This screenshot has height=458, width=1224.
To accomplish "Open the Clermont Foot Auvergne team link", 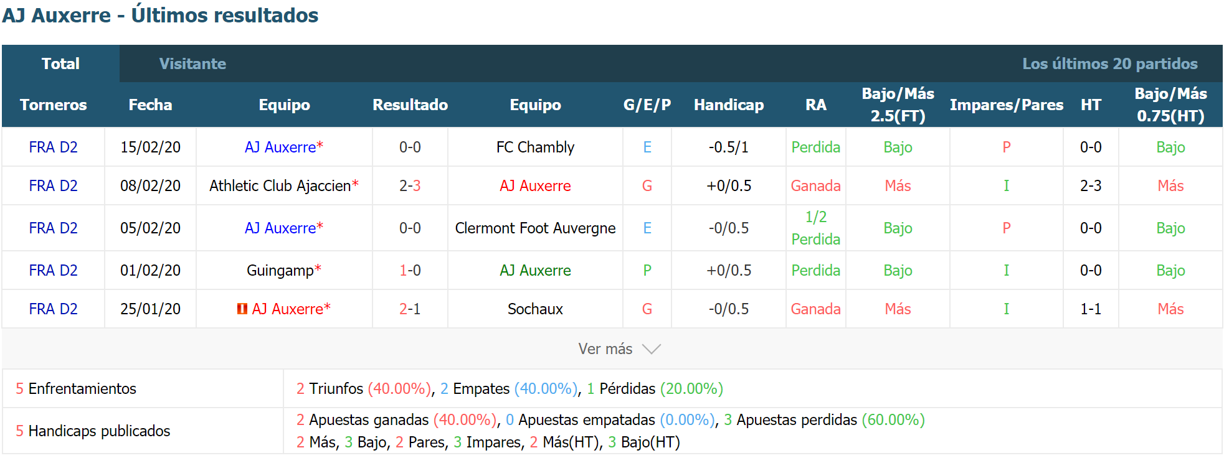I will point(535,228).
